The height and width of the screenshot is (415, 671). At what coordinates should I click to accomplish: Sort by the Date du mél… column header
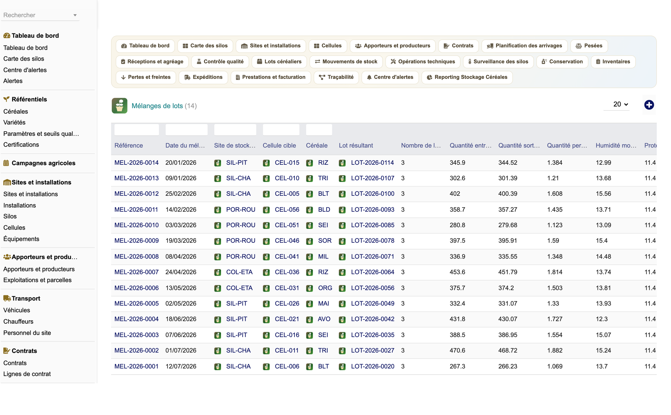click(x=185, y=145)
